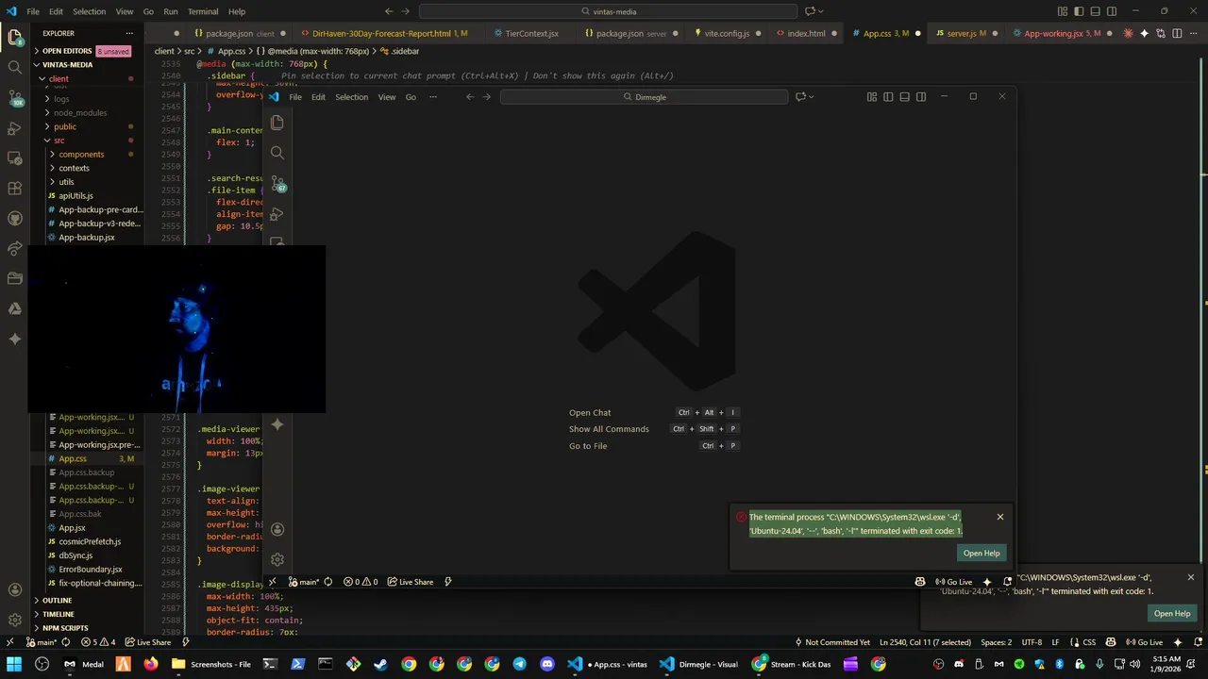Screen dimensions: 1208x679
Task: Open Terminal menu in vintas-media window
Action: [x=203, y=11]
